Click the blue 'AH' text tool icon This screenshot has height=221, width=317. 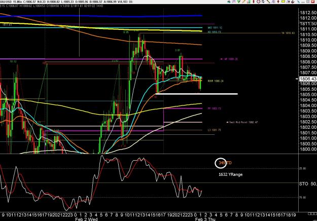click(288, 2)
